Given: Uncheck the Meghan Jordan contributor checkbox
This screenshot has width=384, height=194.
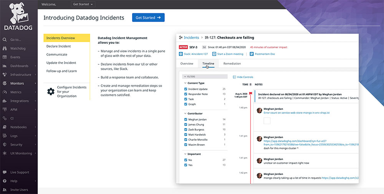Looking at the screenshot, I should coord(185,120).
